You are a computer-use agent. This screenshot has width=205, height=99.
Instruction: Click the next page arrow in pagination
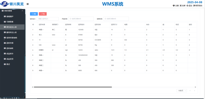(194, 91)
